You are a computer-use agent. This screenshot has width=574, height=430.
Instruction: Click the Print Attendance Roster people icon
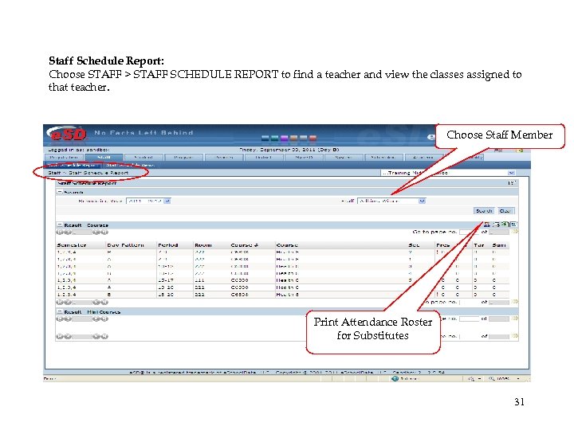pyautogui.click(x=486, y=225)
